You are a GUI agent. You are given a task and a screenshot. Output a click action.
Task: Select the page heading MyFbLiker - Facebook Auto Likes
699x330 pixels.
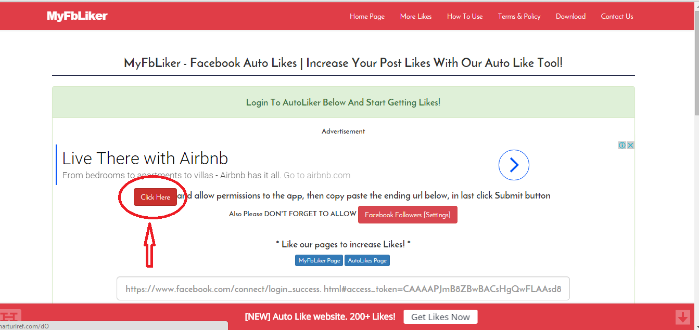coord(343,63)
